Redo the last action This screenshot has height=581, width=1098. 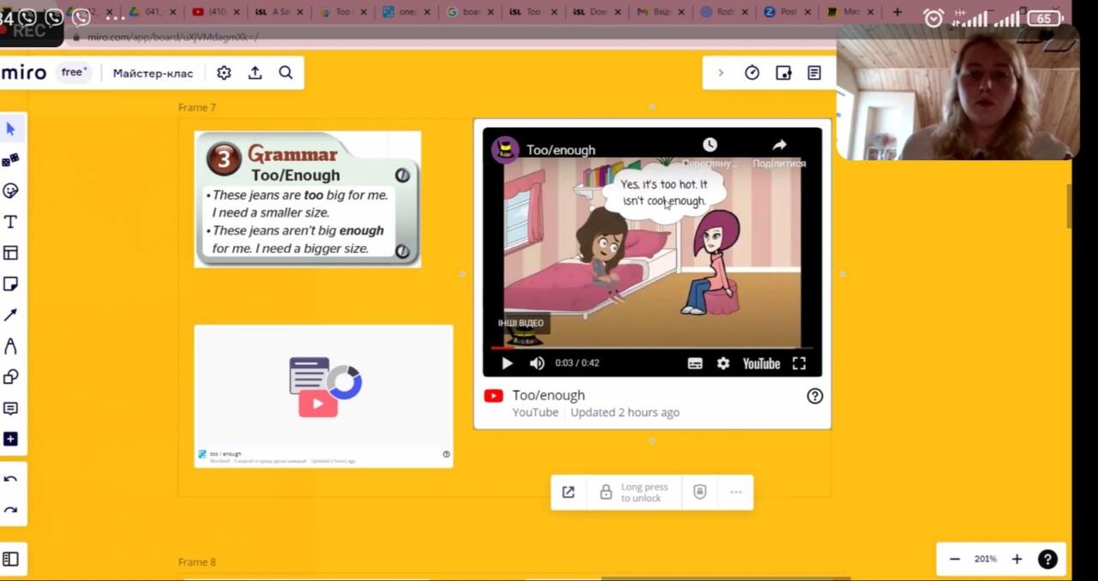pyautogui.click(x=11, y=511)
